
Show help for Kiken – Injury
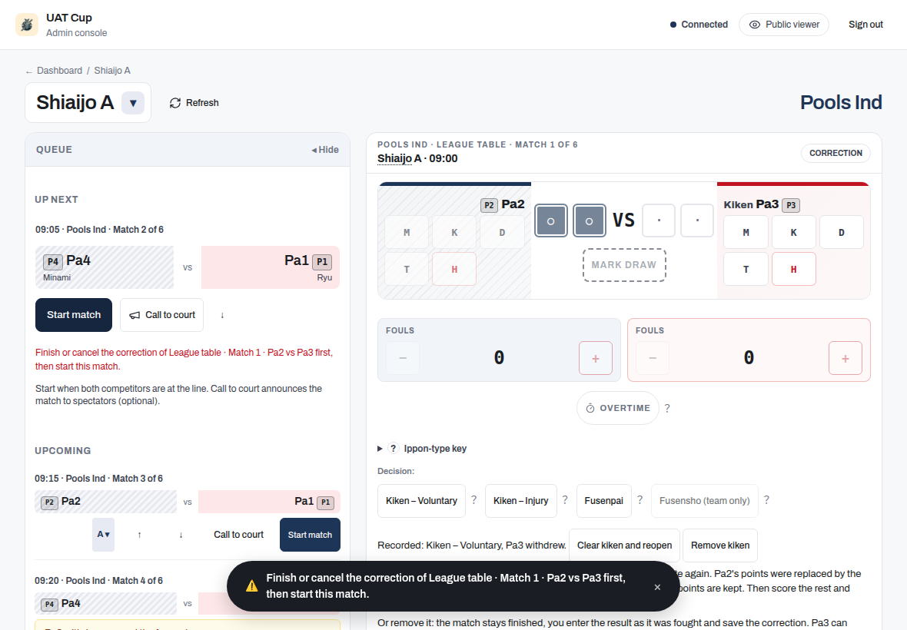click(565, 500)
